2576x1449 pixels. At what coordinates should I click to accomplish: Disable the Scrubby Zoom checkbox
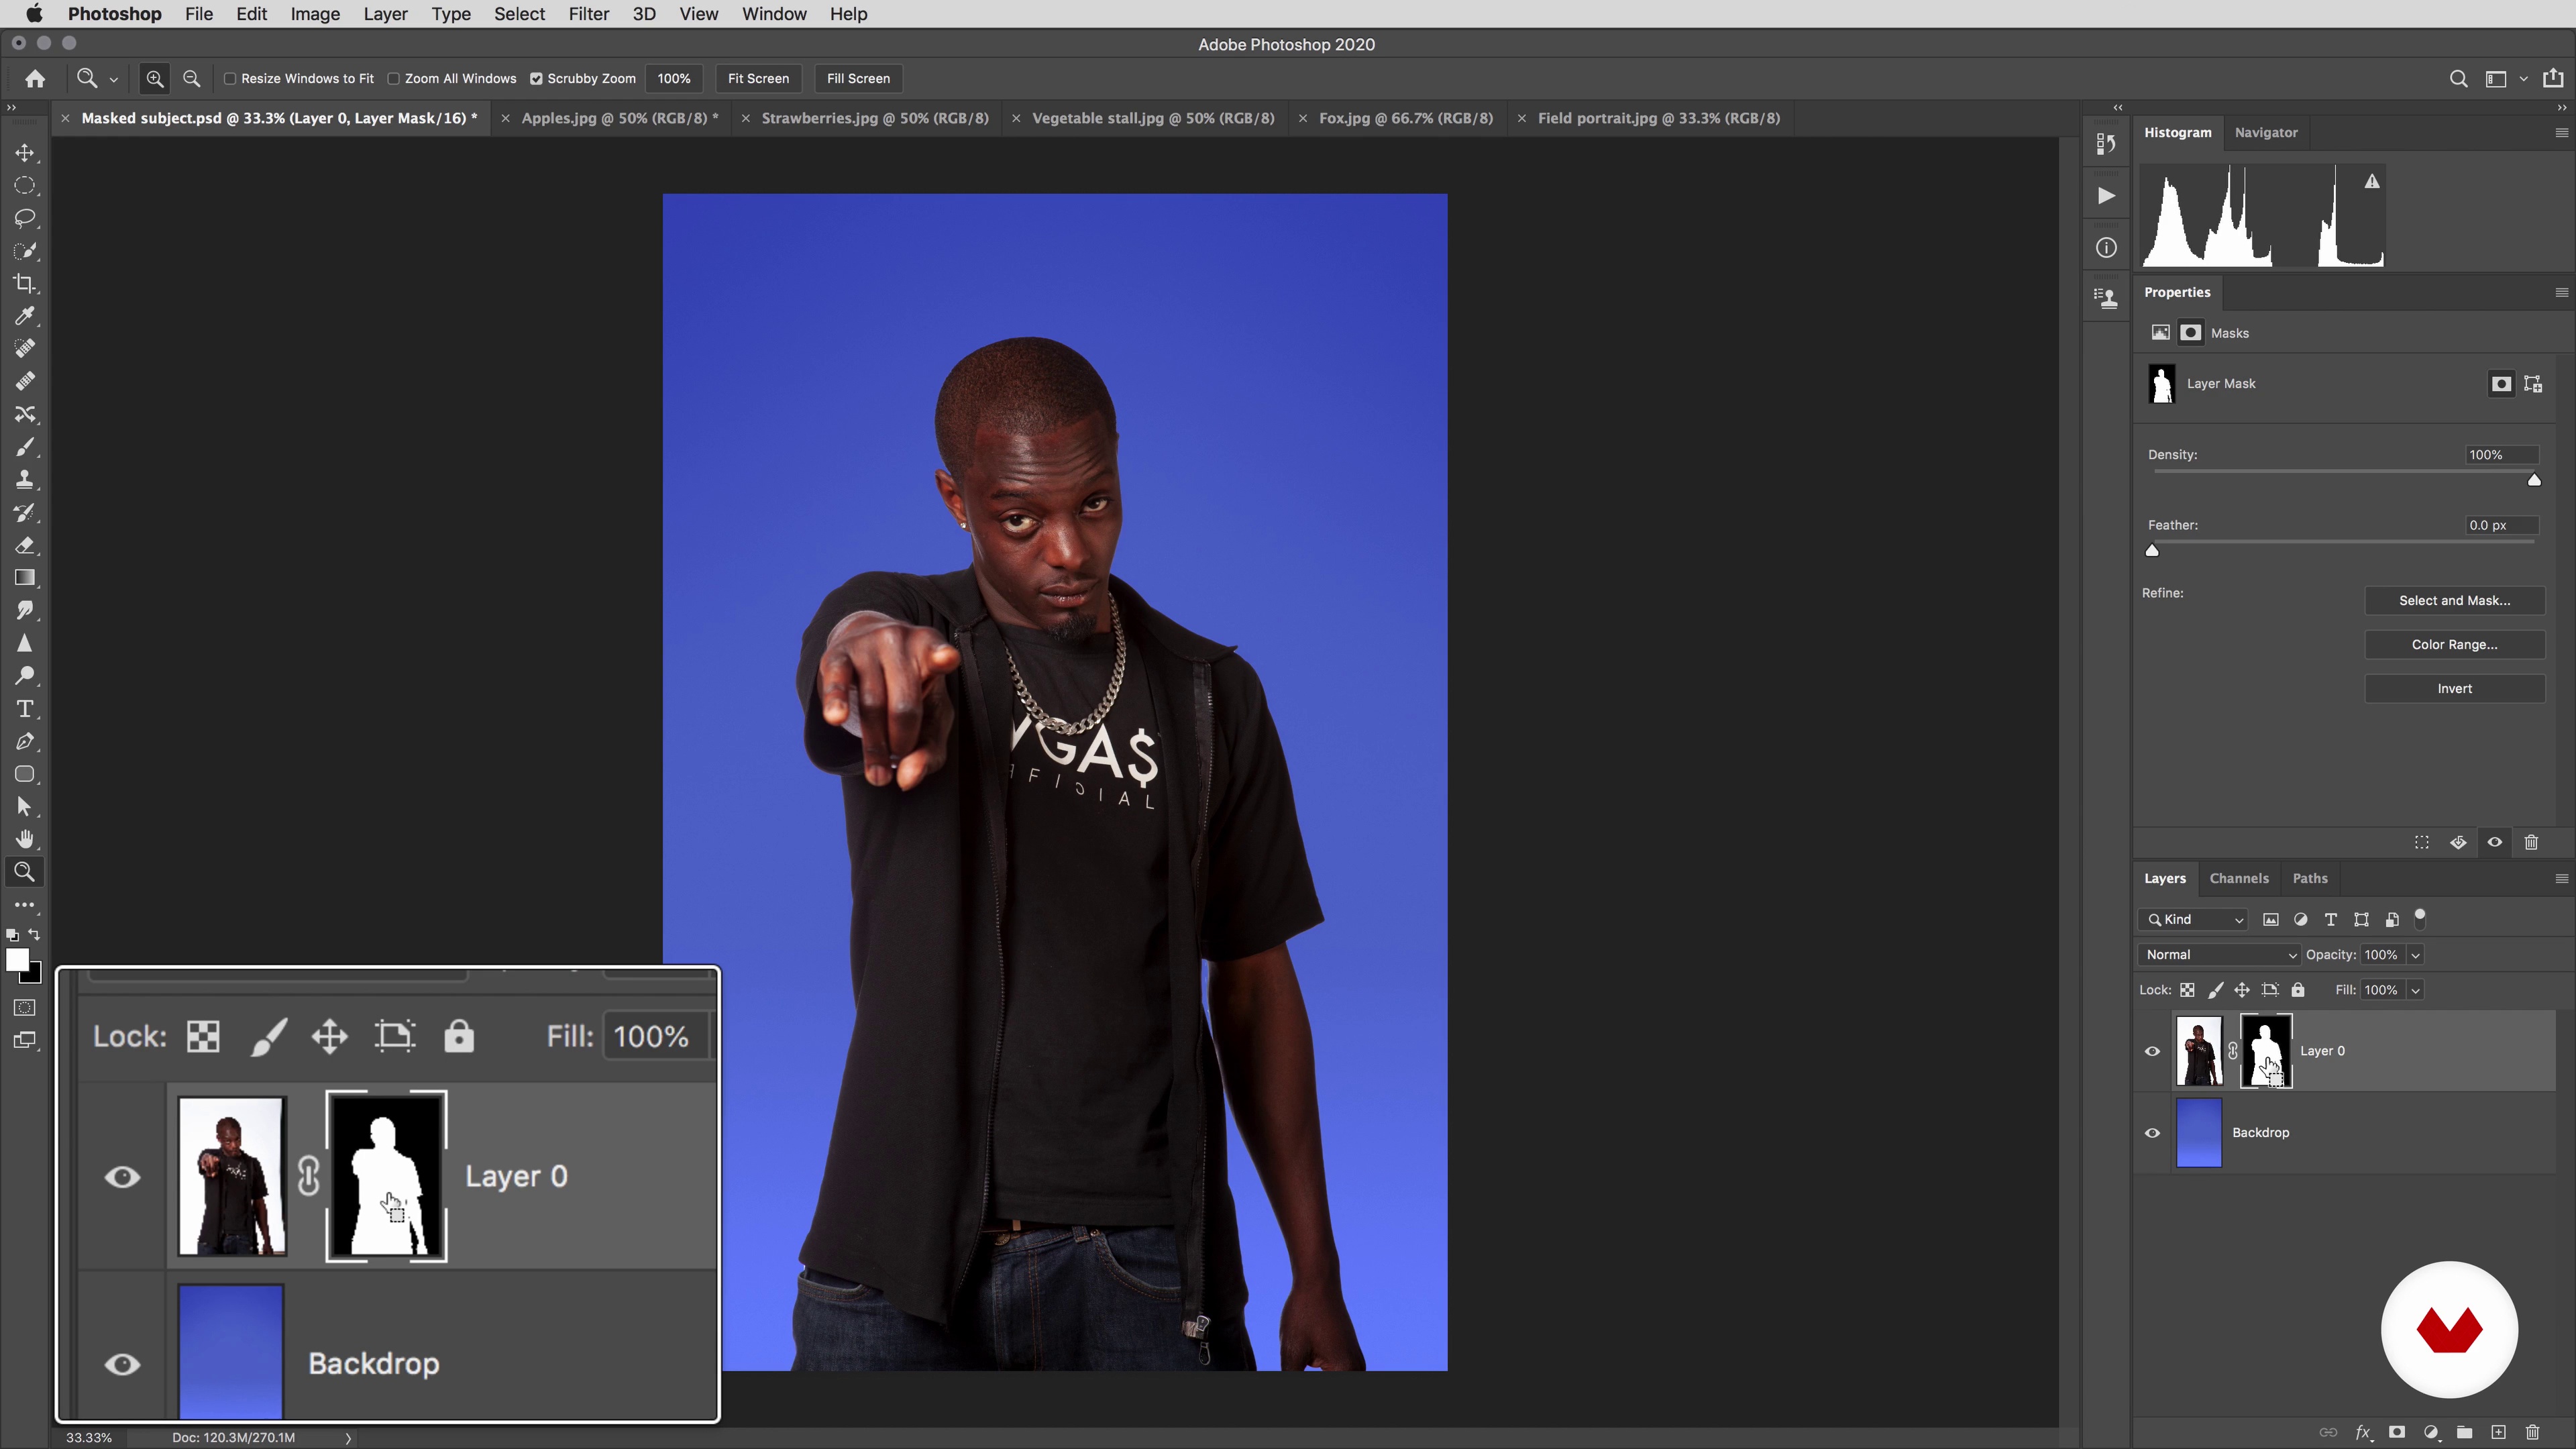pos(536,78)
